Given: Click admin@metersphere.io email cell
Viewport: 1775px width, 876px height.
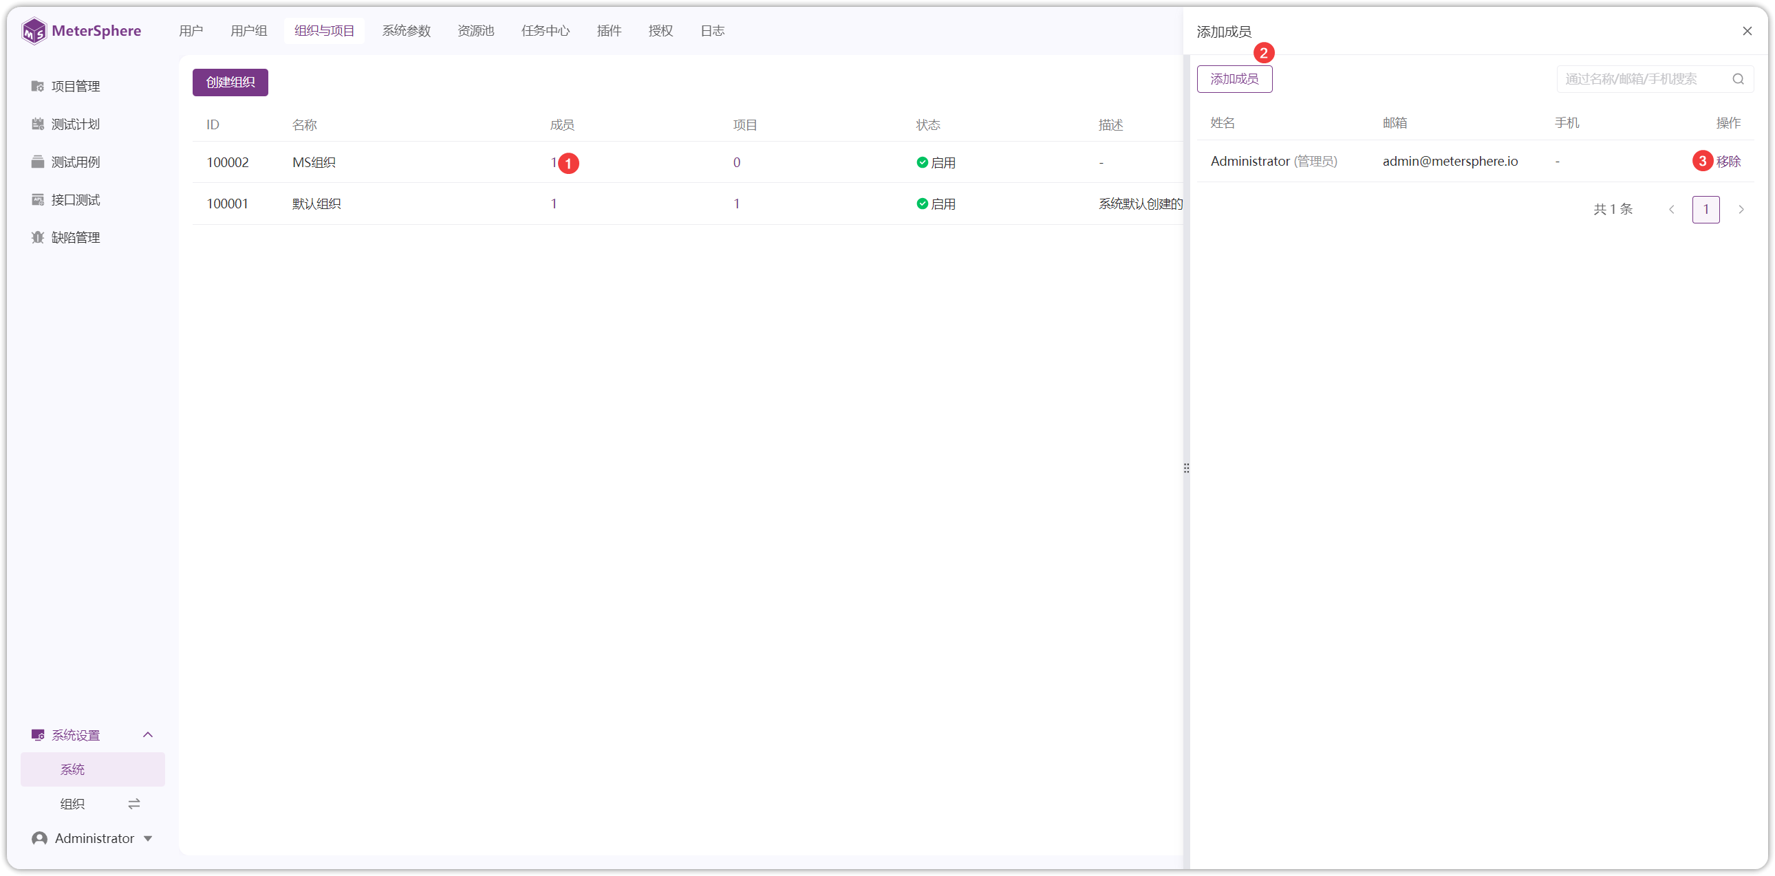Looking at the screenshot, I should (1450, 161).
